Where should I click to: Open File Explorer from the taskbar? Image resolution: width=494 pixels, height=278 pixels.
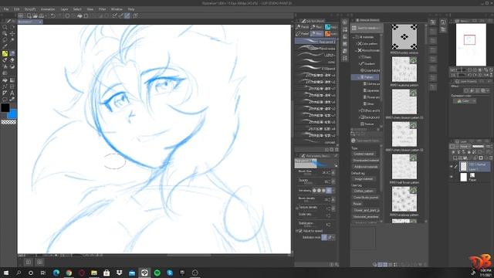point(94,273)
